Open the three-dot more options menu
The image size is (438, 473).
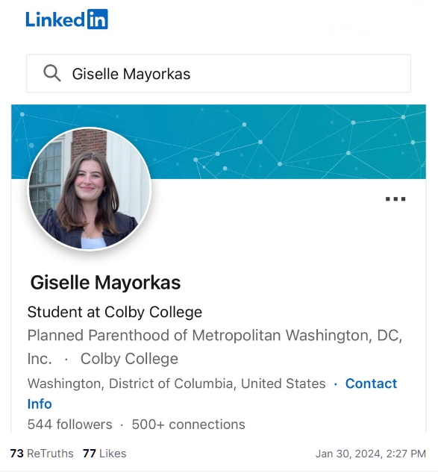click(x=395, y=198)
